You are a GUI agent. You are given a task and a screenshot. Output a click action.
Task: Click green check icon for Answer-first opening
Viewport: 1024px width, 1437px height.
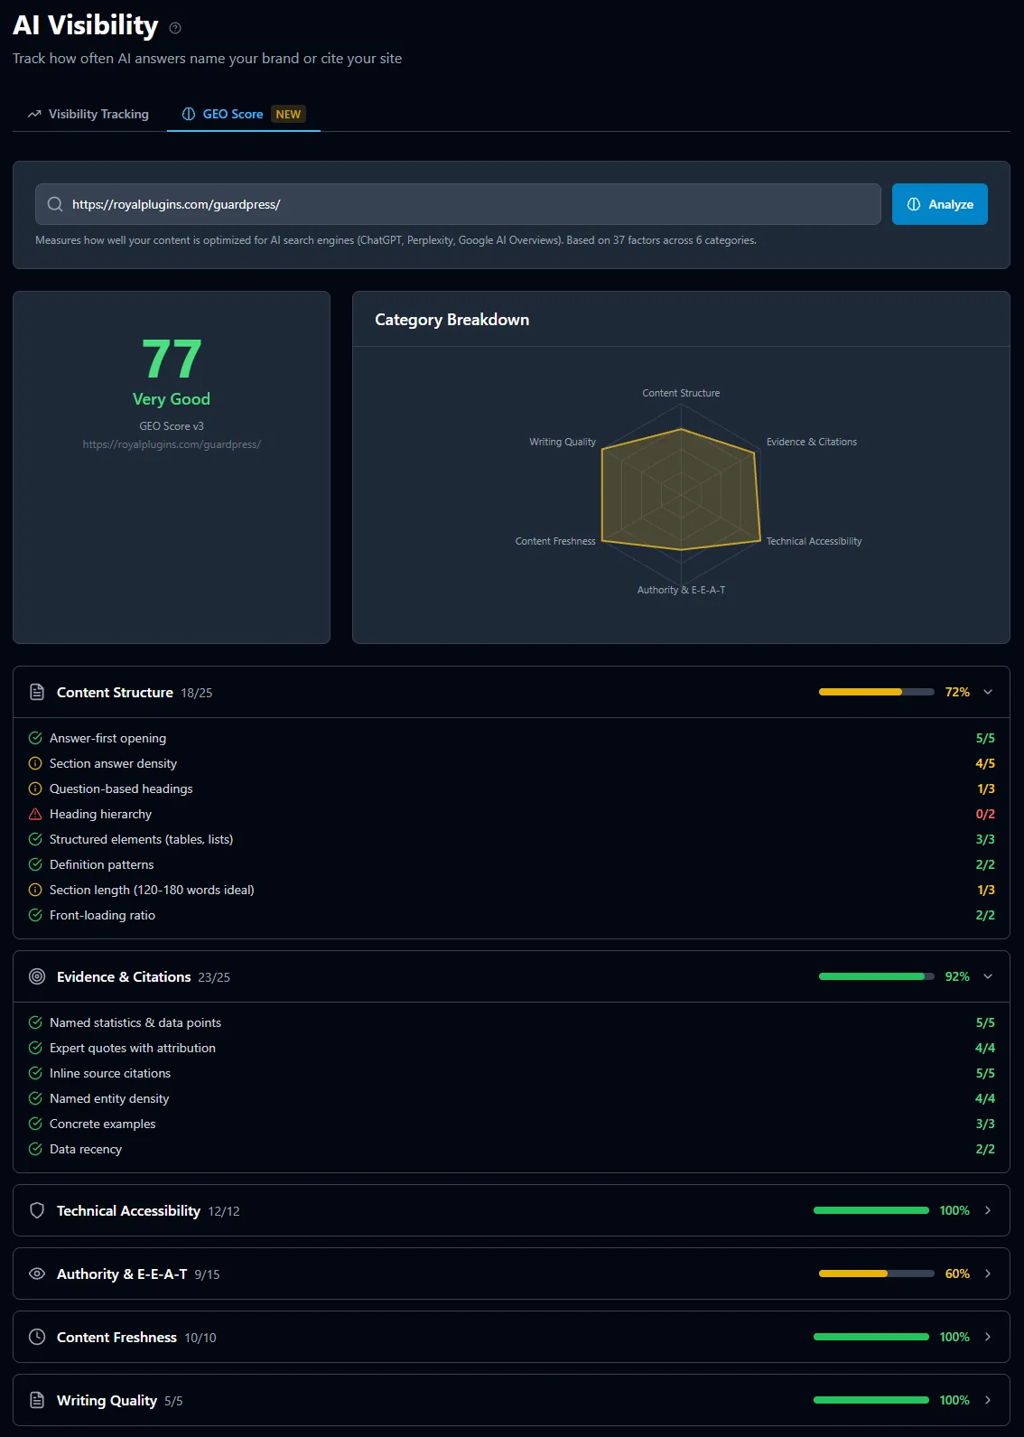point(35,738)
